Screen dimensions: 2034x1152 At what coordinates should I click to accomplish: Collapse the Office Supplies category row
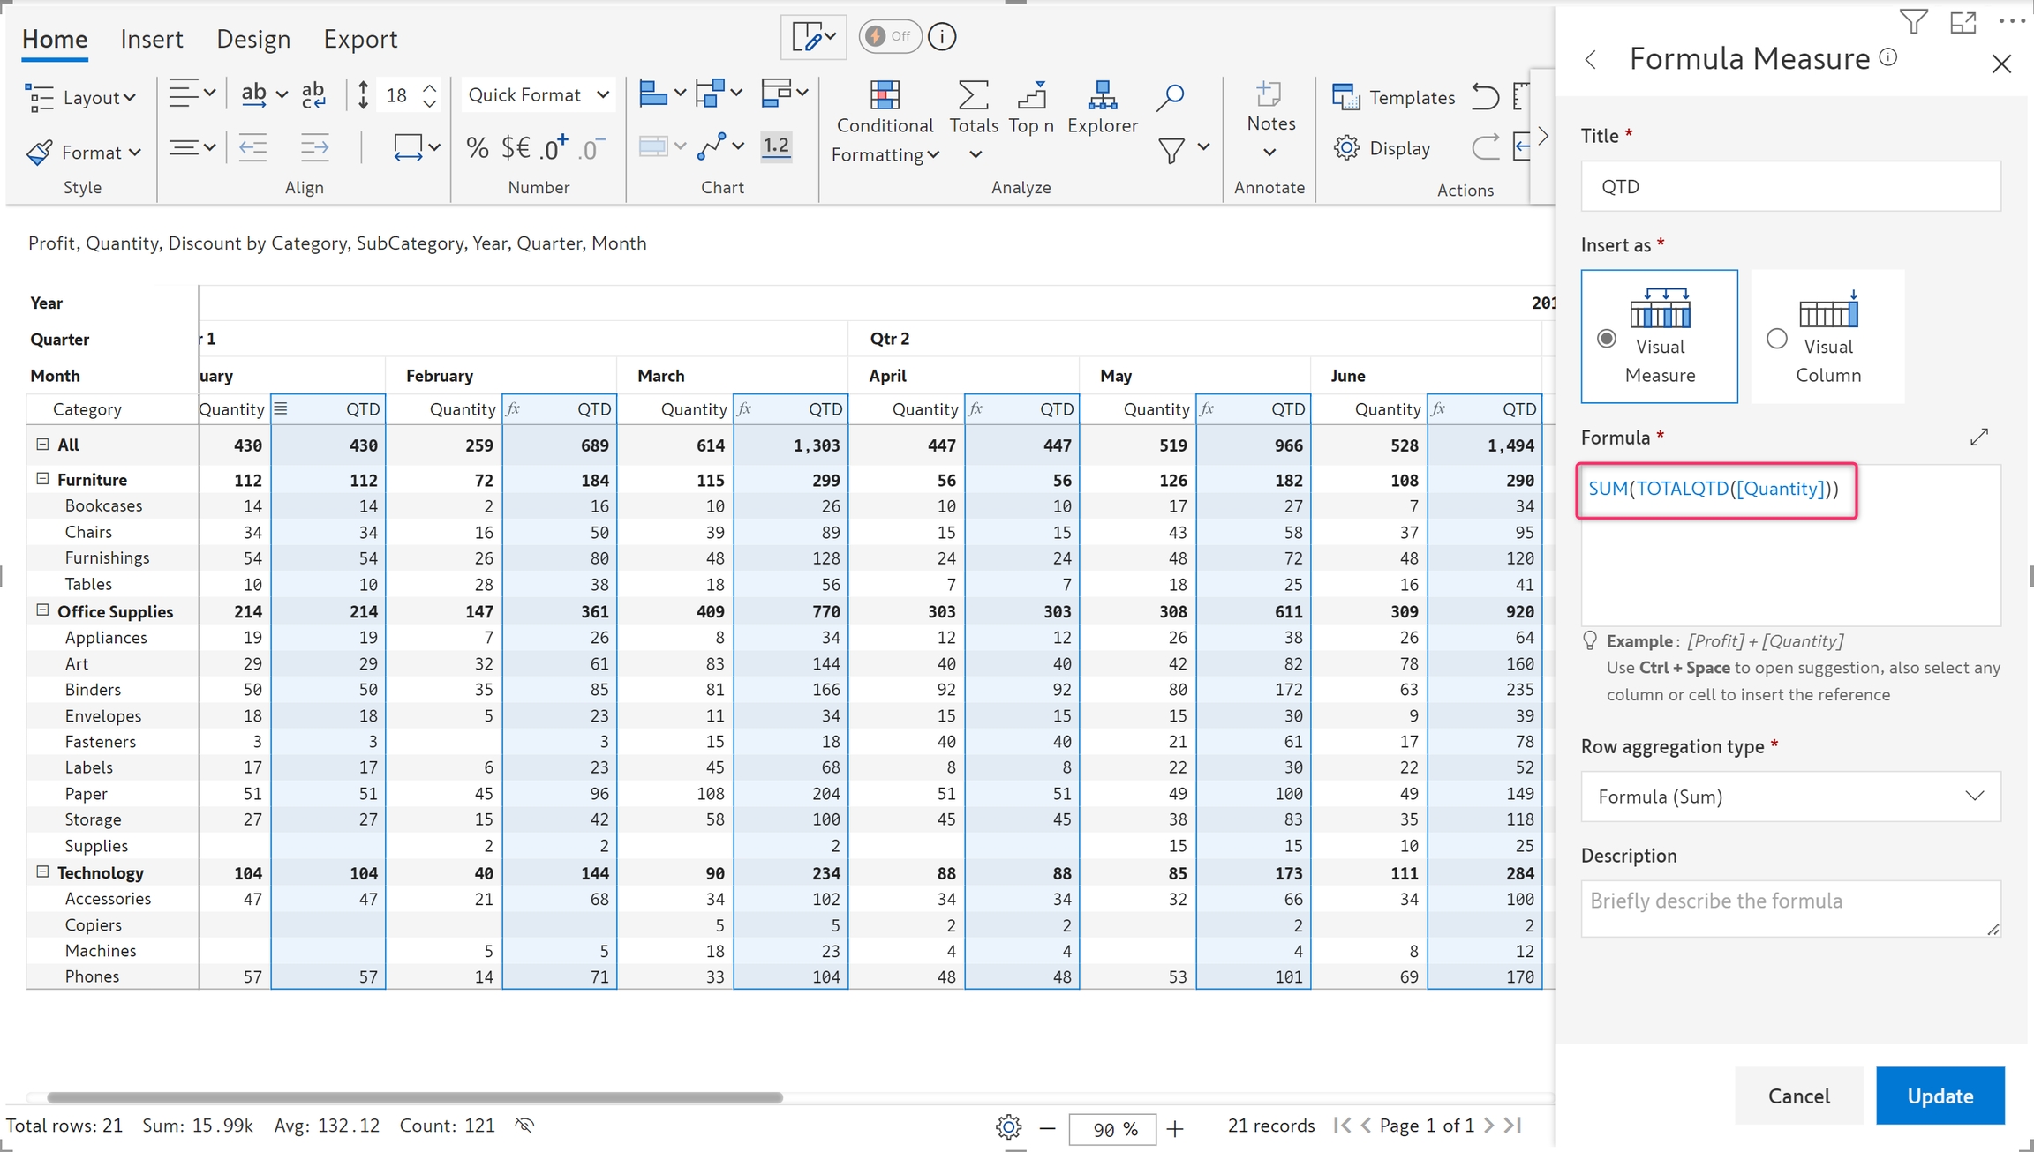pyautogui.click(x=42, y=610)
